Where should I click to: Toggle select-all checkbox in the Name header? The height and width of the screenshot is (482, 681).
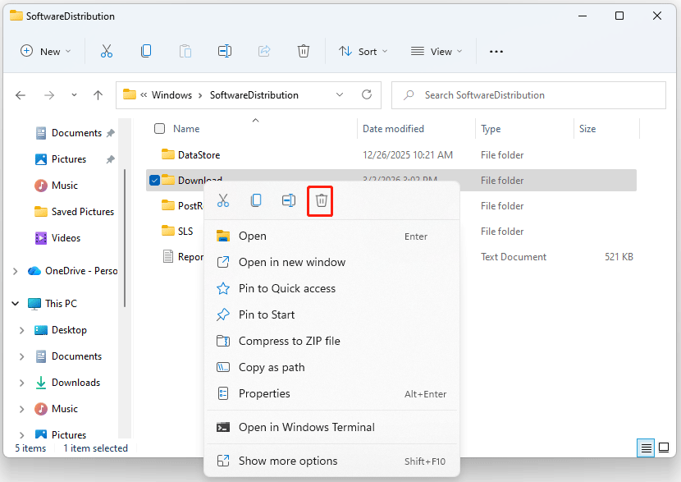(x=158, y=128)
